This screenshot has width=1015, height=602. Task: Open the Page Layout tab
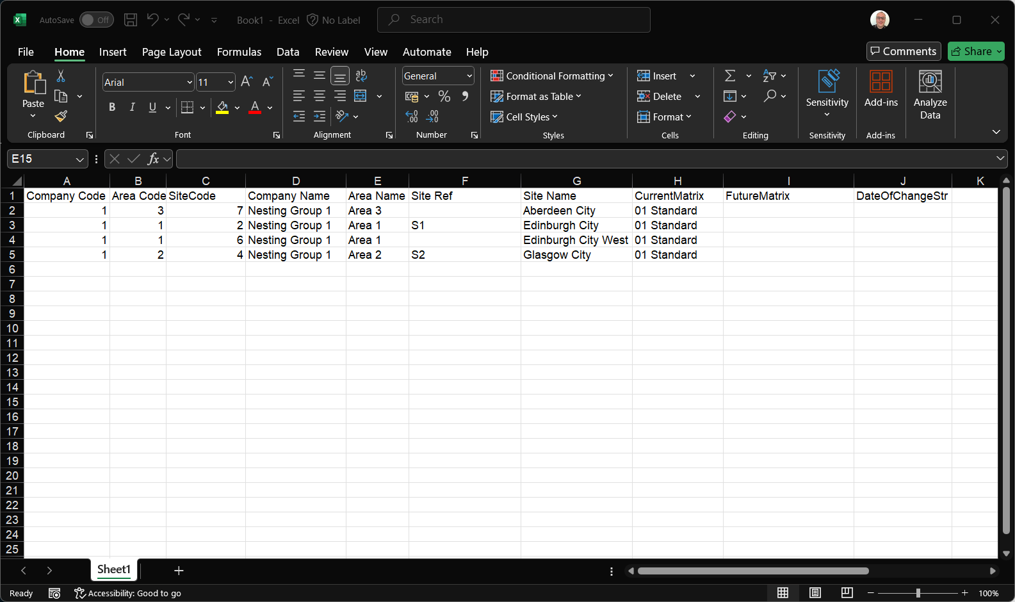[172, 52]
